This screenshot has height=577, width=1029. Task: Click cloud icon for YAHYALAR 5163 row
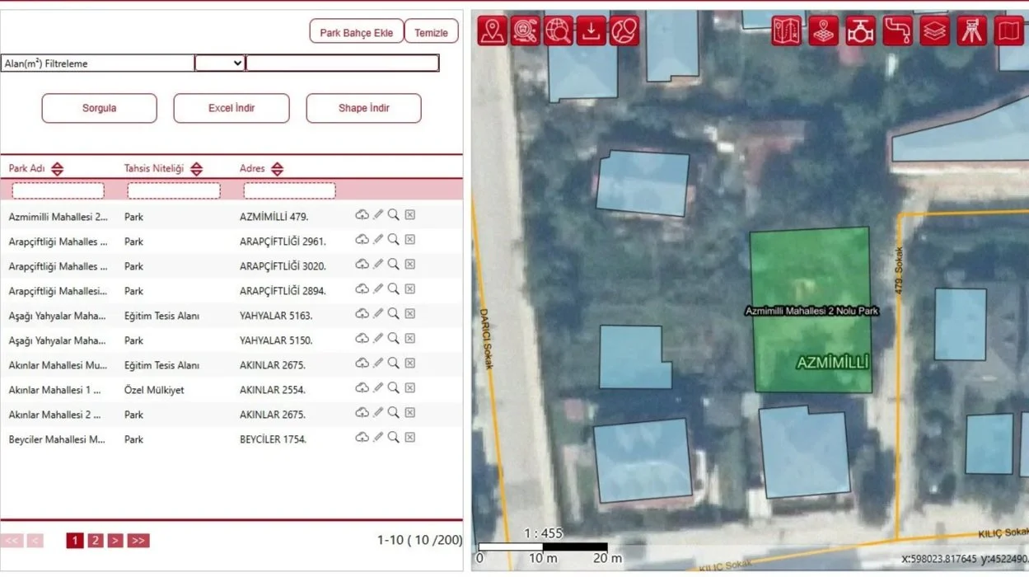[x=362, y=314]
